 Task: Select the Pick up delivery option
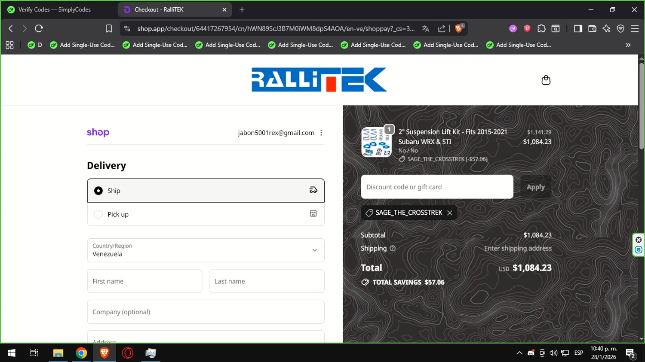pyautogui.click(x=206, y=214)
